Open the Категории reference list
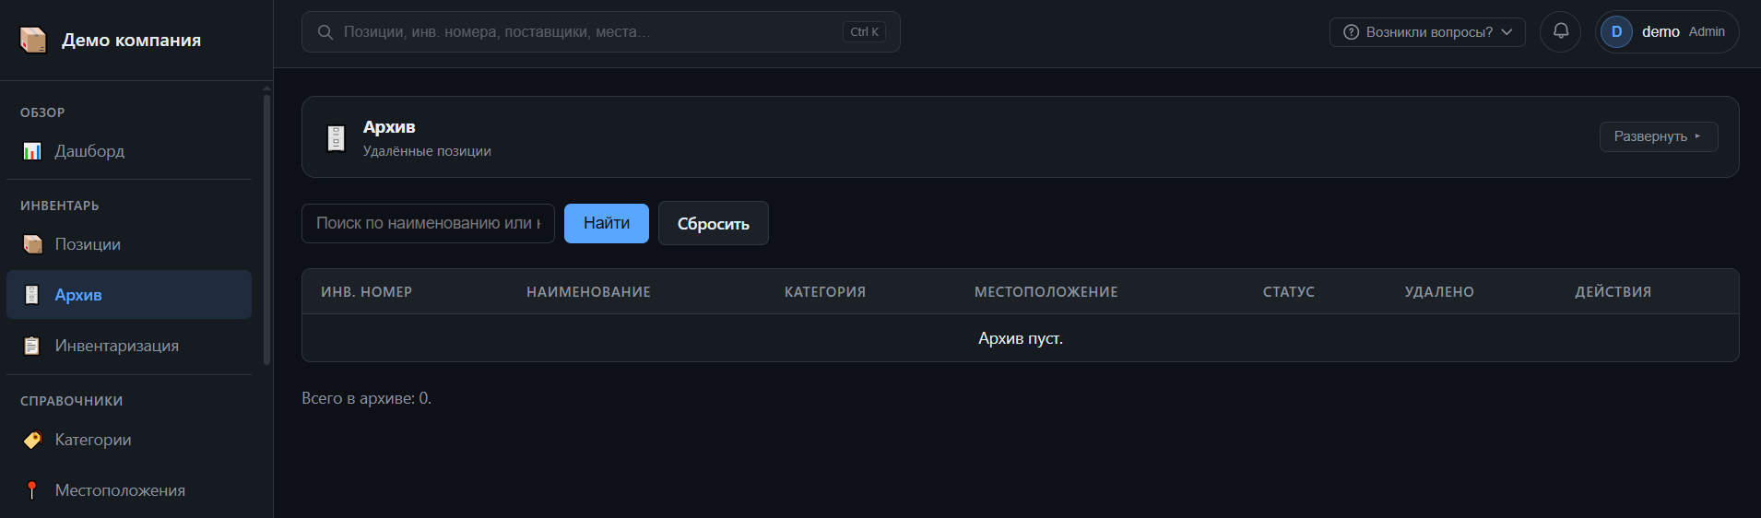Image resolution: width=1761 pixels, height=518 pixels. pos(129,440)
